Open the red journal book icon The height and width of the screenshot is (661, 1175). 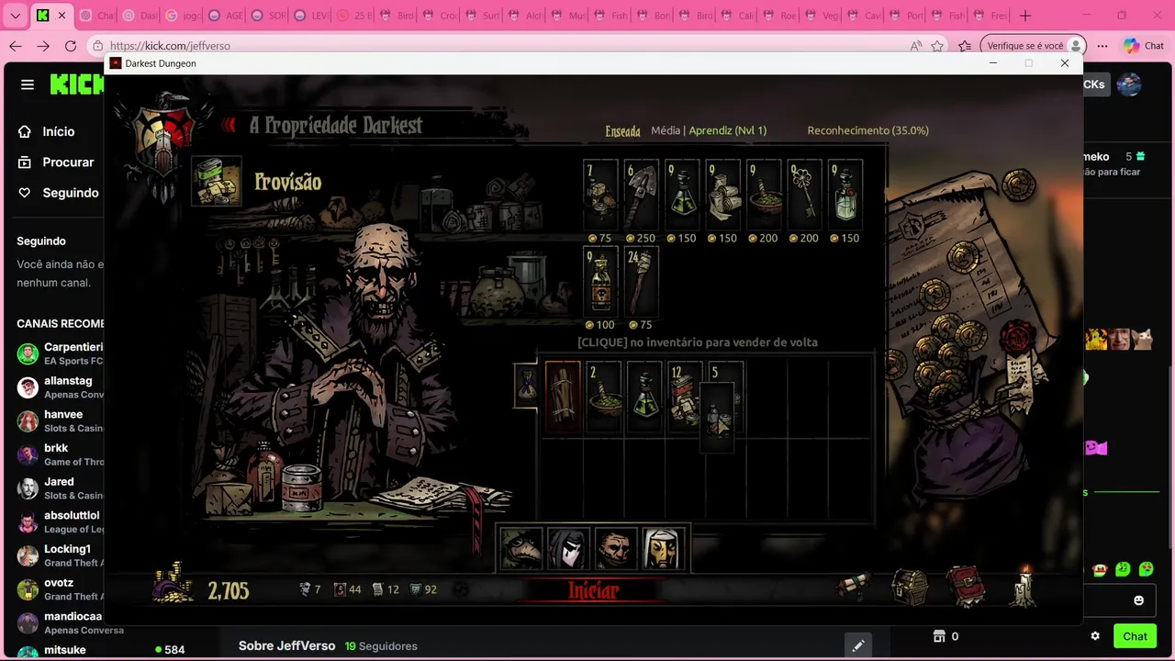965,588
